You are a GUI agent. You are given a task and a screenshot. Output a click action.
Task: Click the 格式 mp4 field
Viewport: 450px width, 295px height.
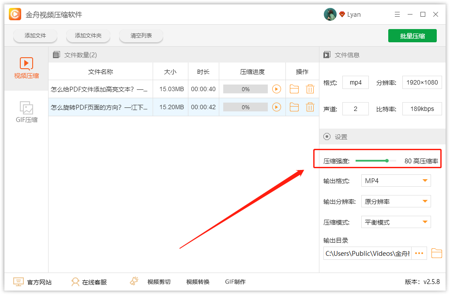(356, 82)
